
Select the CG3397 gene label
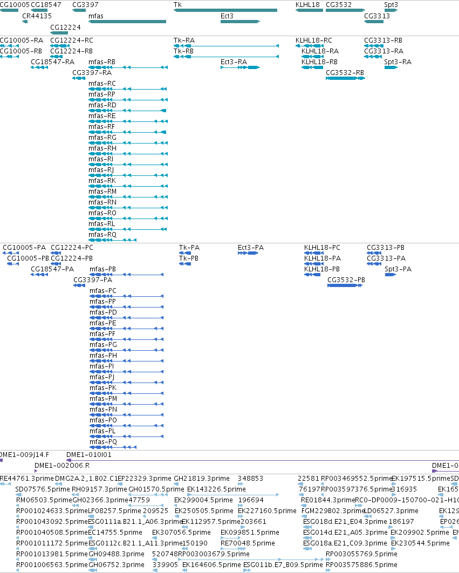click(x=85, y=5)
